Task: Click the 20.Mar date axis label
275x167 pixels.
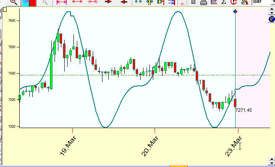Action: (150, 146)
